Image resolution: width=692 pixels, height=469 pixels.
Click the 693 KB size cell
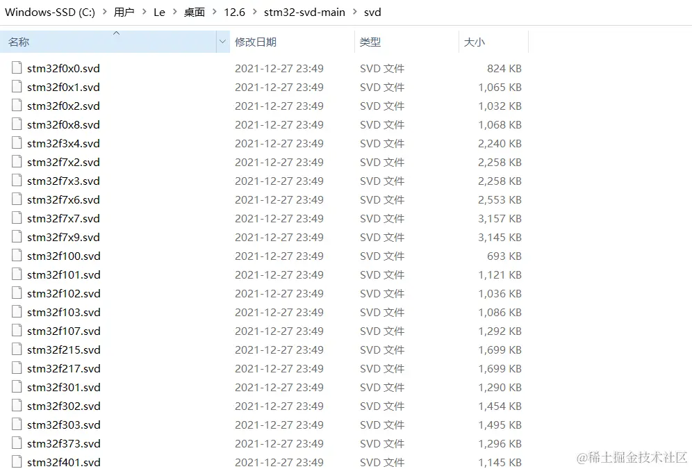pyautogui.click(x=504, y=256)
